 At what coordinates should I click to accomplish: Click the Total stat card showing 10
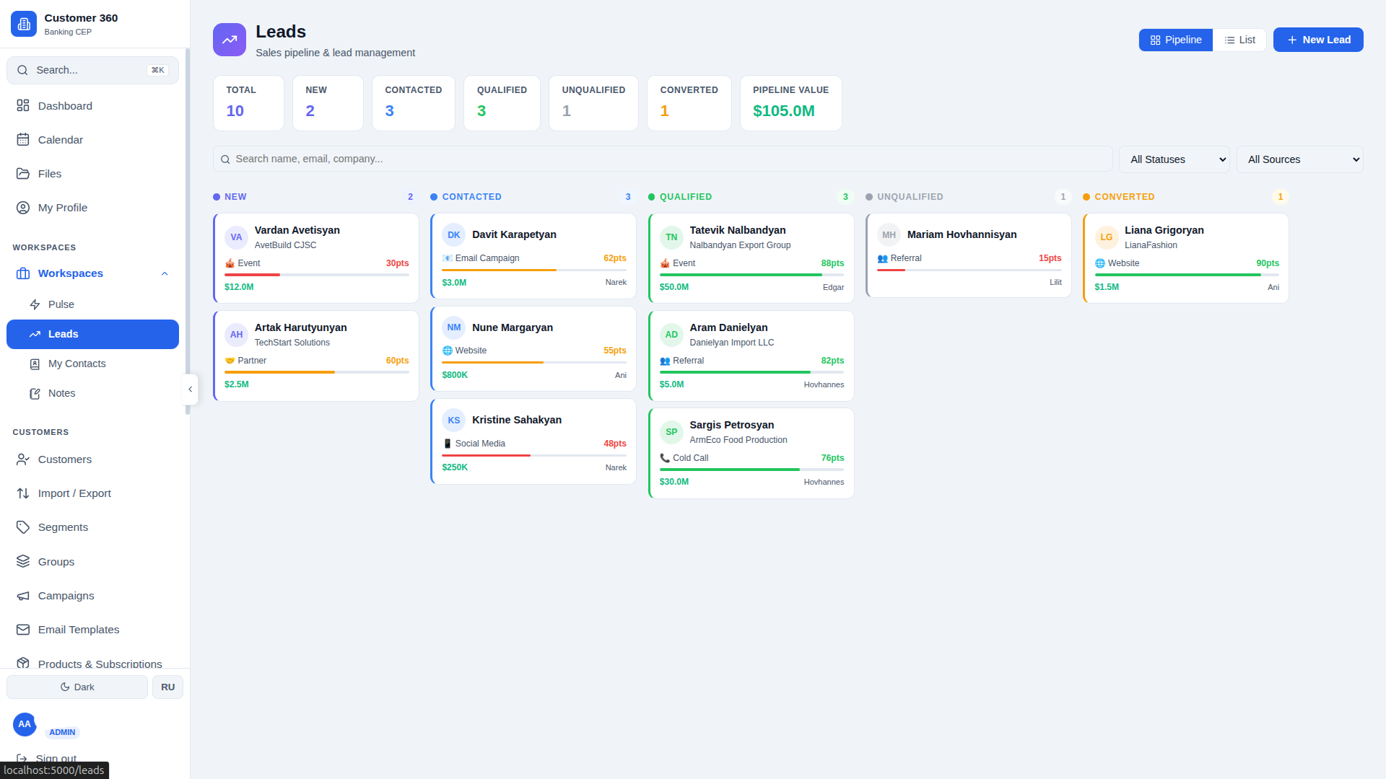point(248,103)
